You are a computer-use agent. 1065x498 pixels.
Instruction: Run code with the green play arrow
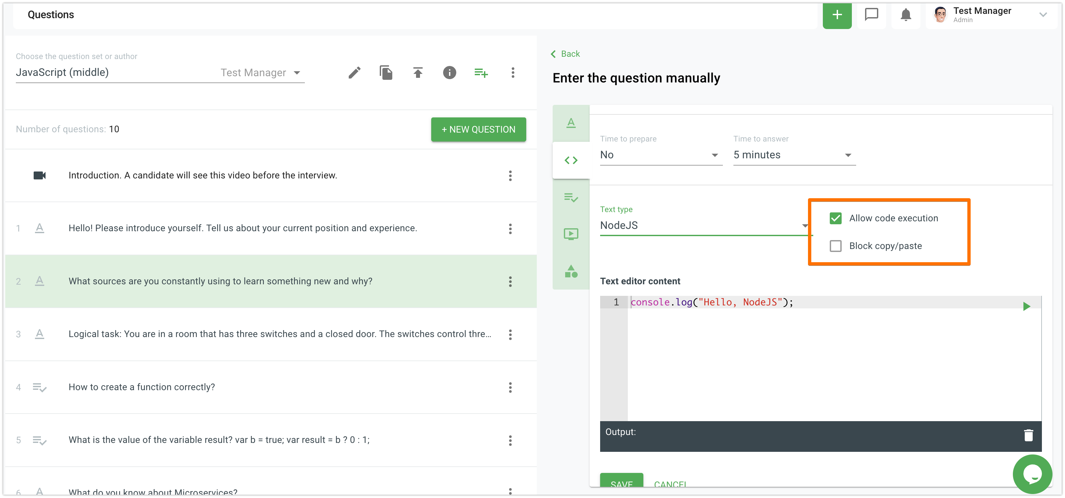click(x=1026, y=306)
